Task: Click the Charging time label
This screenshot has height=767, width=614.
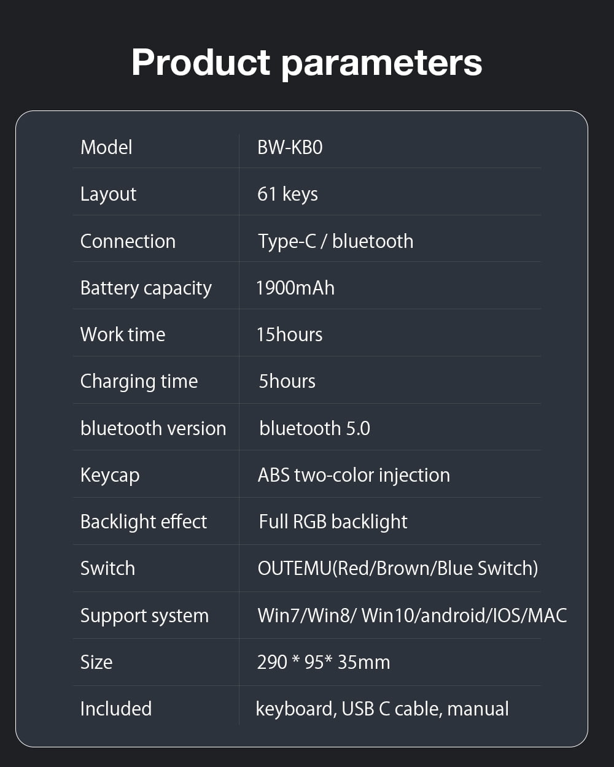Action: coord(139,381)
